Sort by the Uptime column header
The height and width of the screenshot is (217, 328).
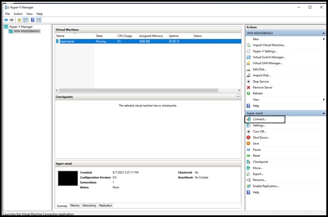point(179,36)
